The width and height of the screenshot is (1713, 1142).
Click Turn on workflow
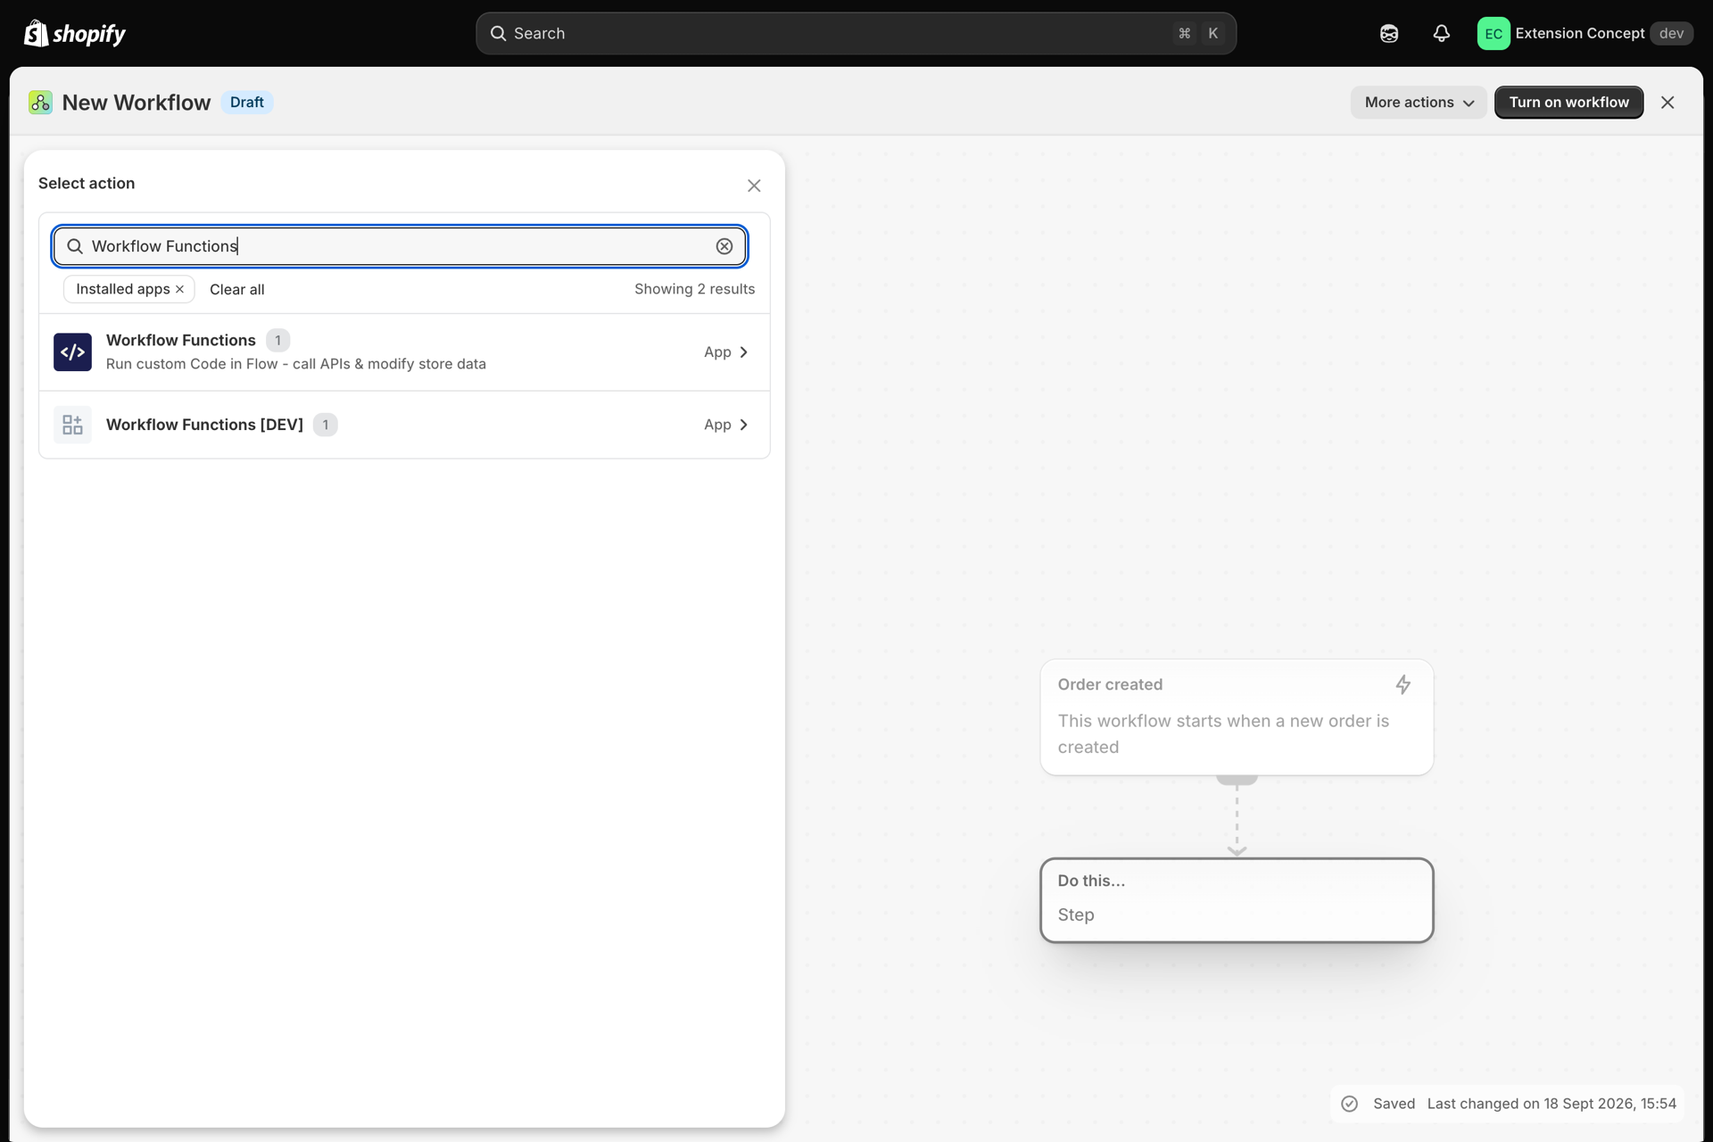1568,103
